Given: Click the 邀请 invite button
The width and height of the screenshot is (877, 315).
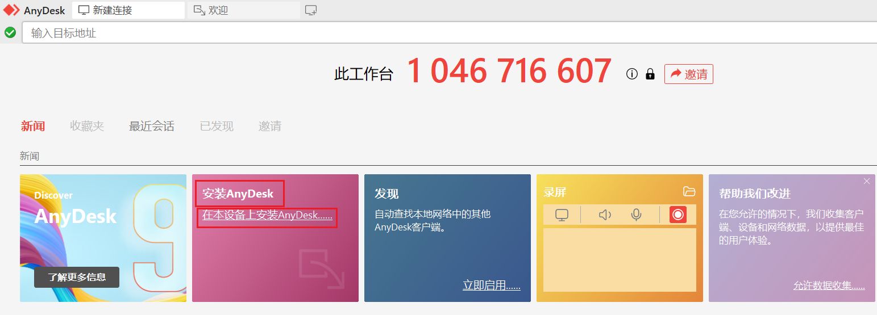Looking at the screenshot, I should (x=688, y=74).
